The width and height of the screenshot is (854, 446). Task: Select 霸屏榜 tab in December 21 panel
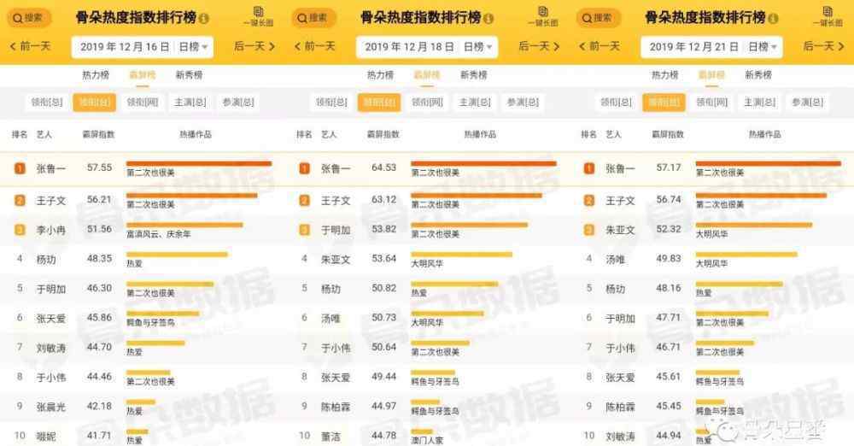711,74
